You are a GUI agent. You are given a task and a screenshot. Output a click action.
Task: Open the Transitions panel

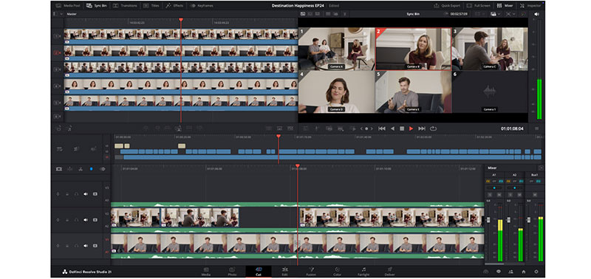click(x=125, y=6)
